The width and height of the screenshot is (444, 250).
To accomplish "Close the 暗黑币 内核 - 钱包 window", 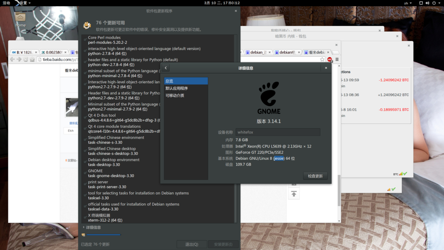I will pos(397,36).
